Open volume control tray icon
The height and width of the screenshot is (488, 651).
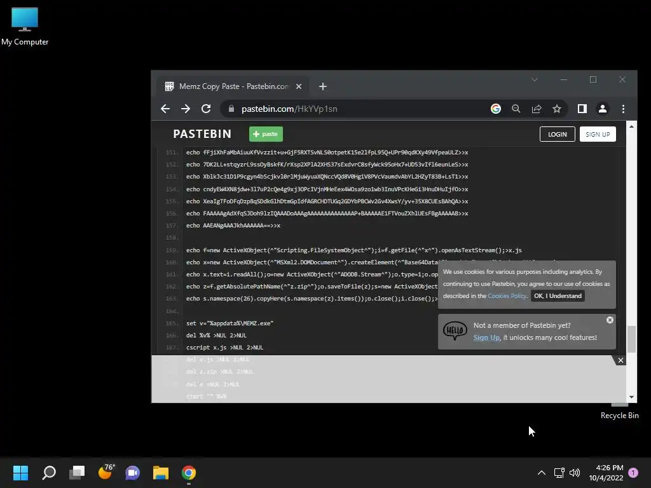(x=575, y=473)
